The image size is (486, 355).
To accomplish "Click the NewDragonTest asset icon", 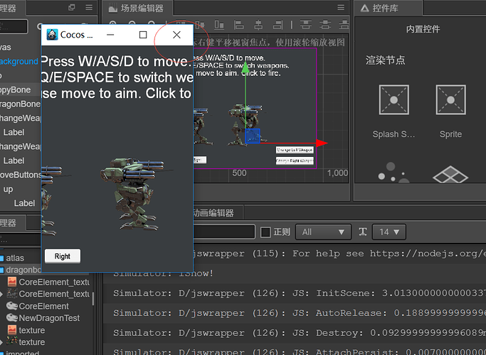I will point(12,318).
